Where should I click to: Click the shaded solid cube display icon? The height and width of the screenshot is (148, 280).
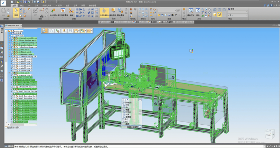tap(215, 14)
